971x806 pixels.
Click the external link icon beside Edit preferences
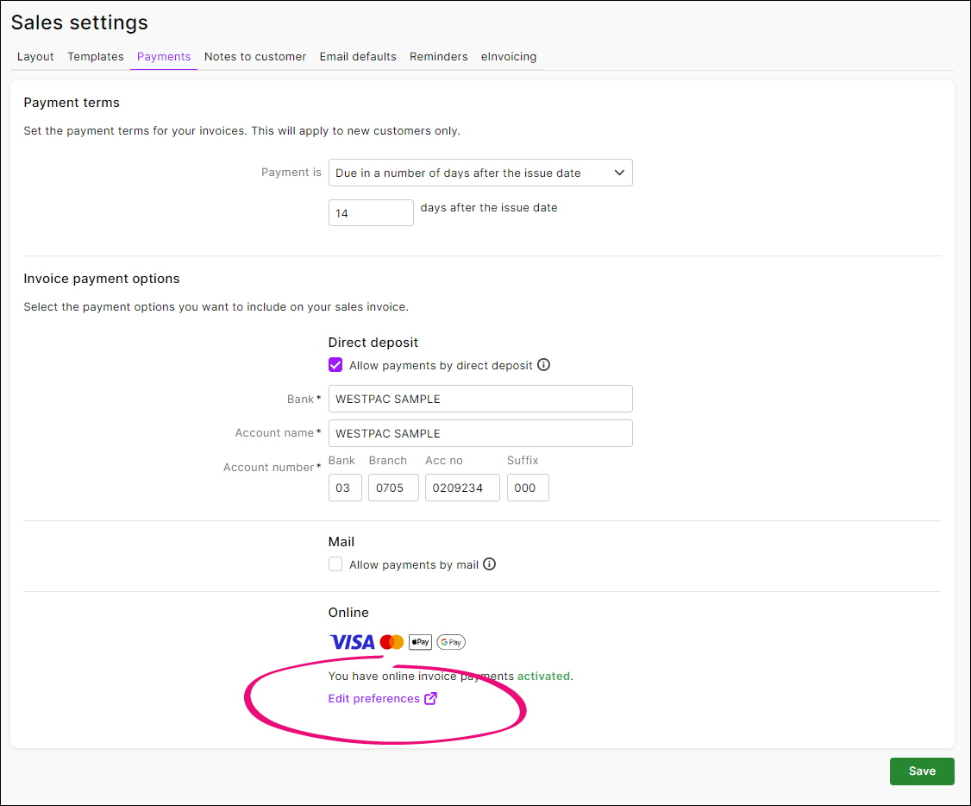(x=430, y=699)
